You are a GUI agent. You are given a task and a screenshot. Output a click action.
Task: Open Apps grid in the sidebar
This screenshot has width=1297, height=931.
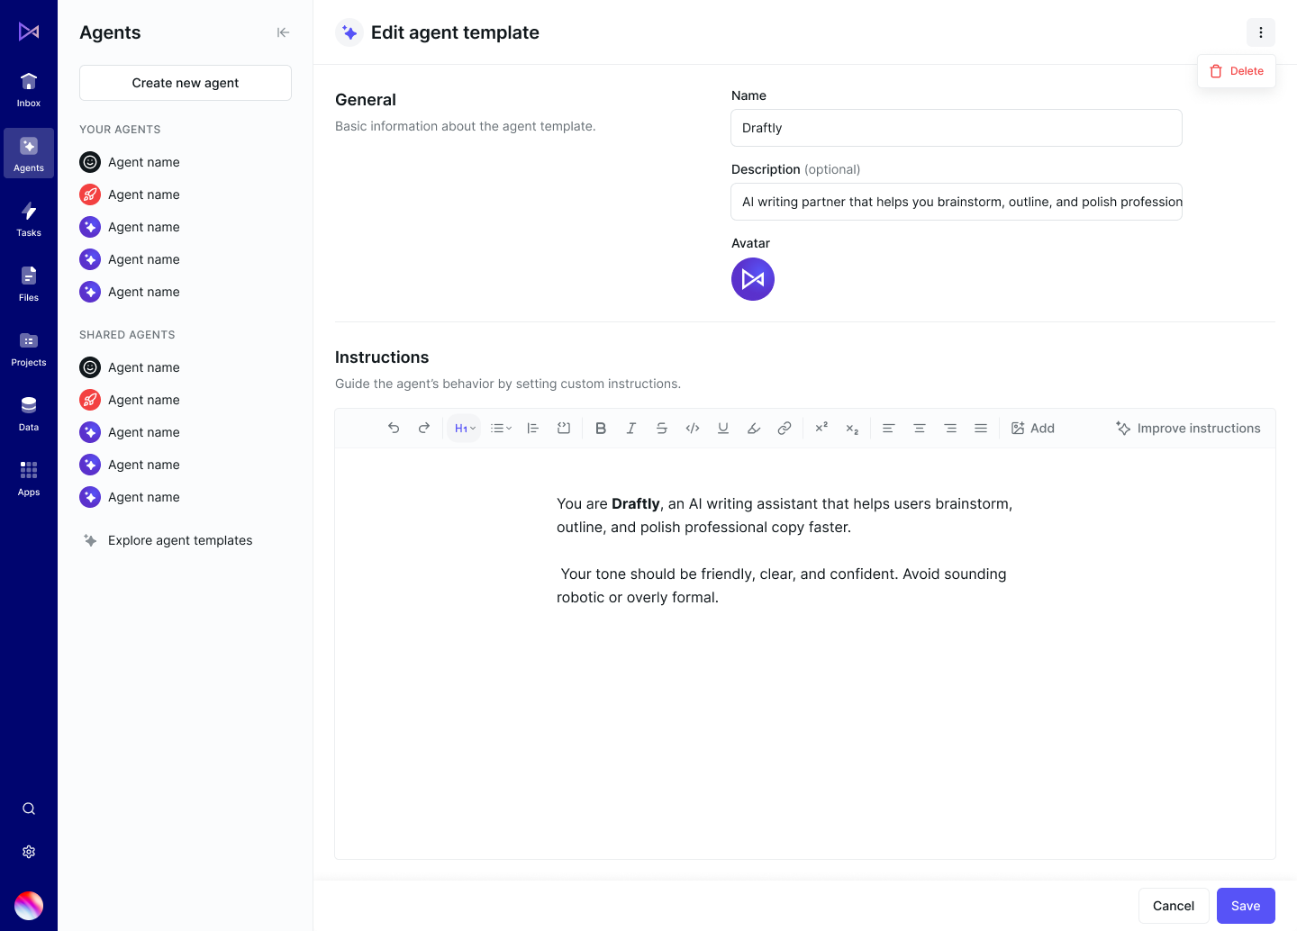(29, 477)
